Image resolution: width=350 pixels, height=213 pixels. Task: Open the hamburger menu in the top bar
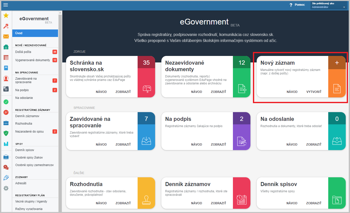coord(6,5)
